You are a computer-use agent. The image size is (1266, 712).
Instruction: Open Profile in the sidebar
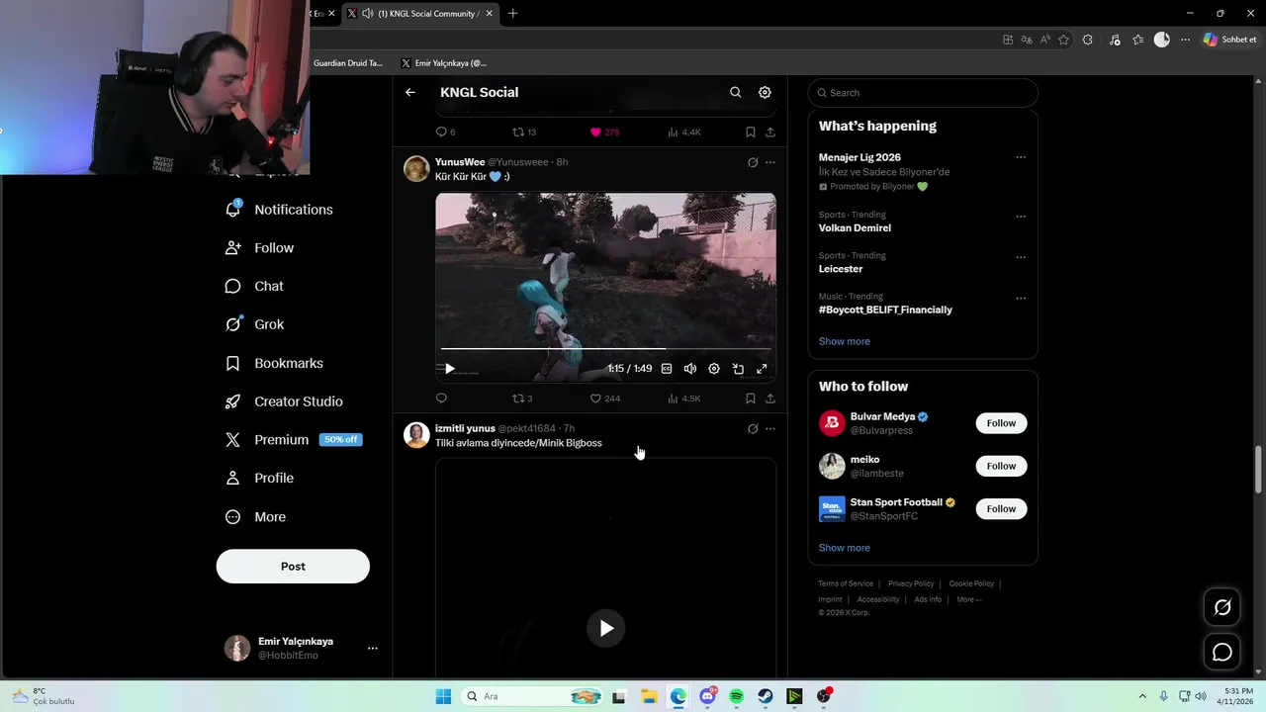coord(259,478)
